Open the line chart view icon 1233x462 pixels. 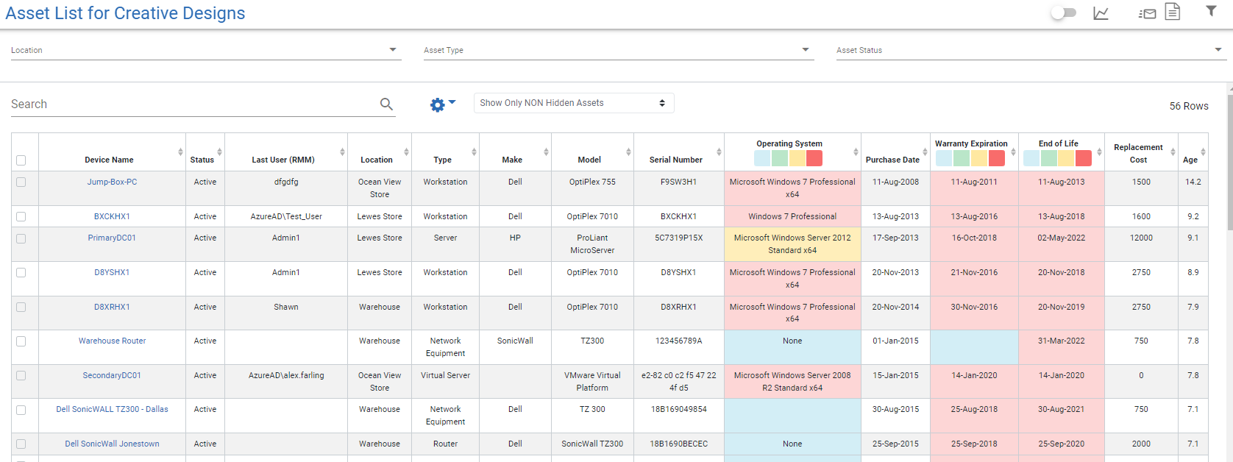point(1101,13)
